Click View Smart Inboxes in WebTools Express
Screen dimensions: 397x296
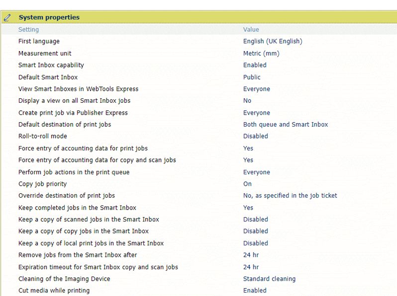click(78, 89)
